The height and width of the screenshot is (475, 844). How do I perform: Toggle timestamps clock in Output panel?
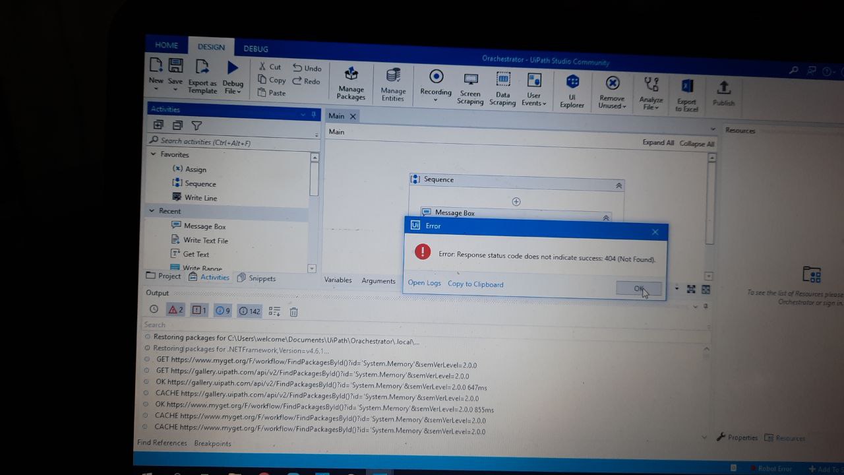click(154, 309)
